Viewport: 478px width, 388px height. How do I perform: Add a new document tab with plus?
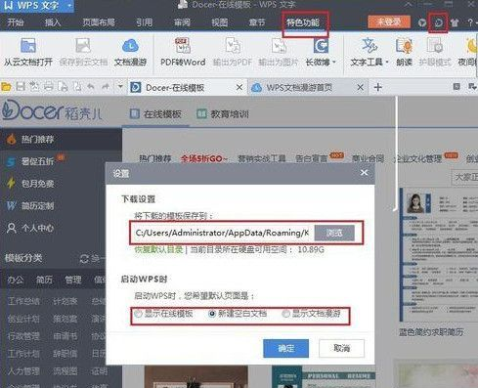(x=378, y=87)
